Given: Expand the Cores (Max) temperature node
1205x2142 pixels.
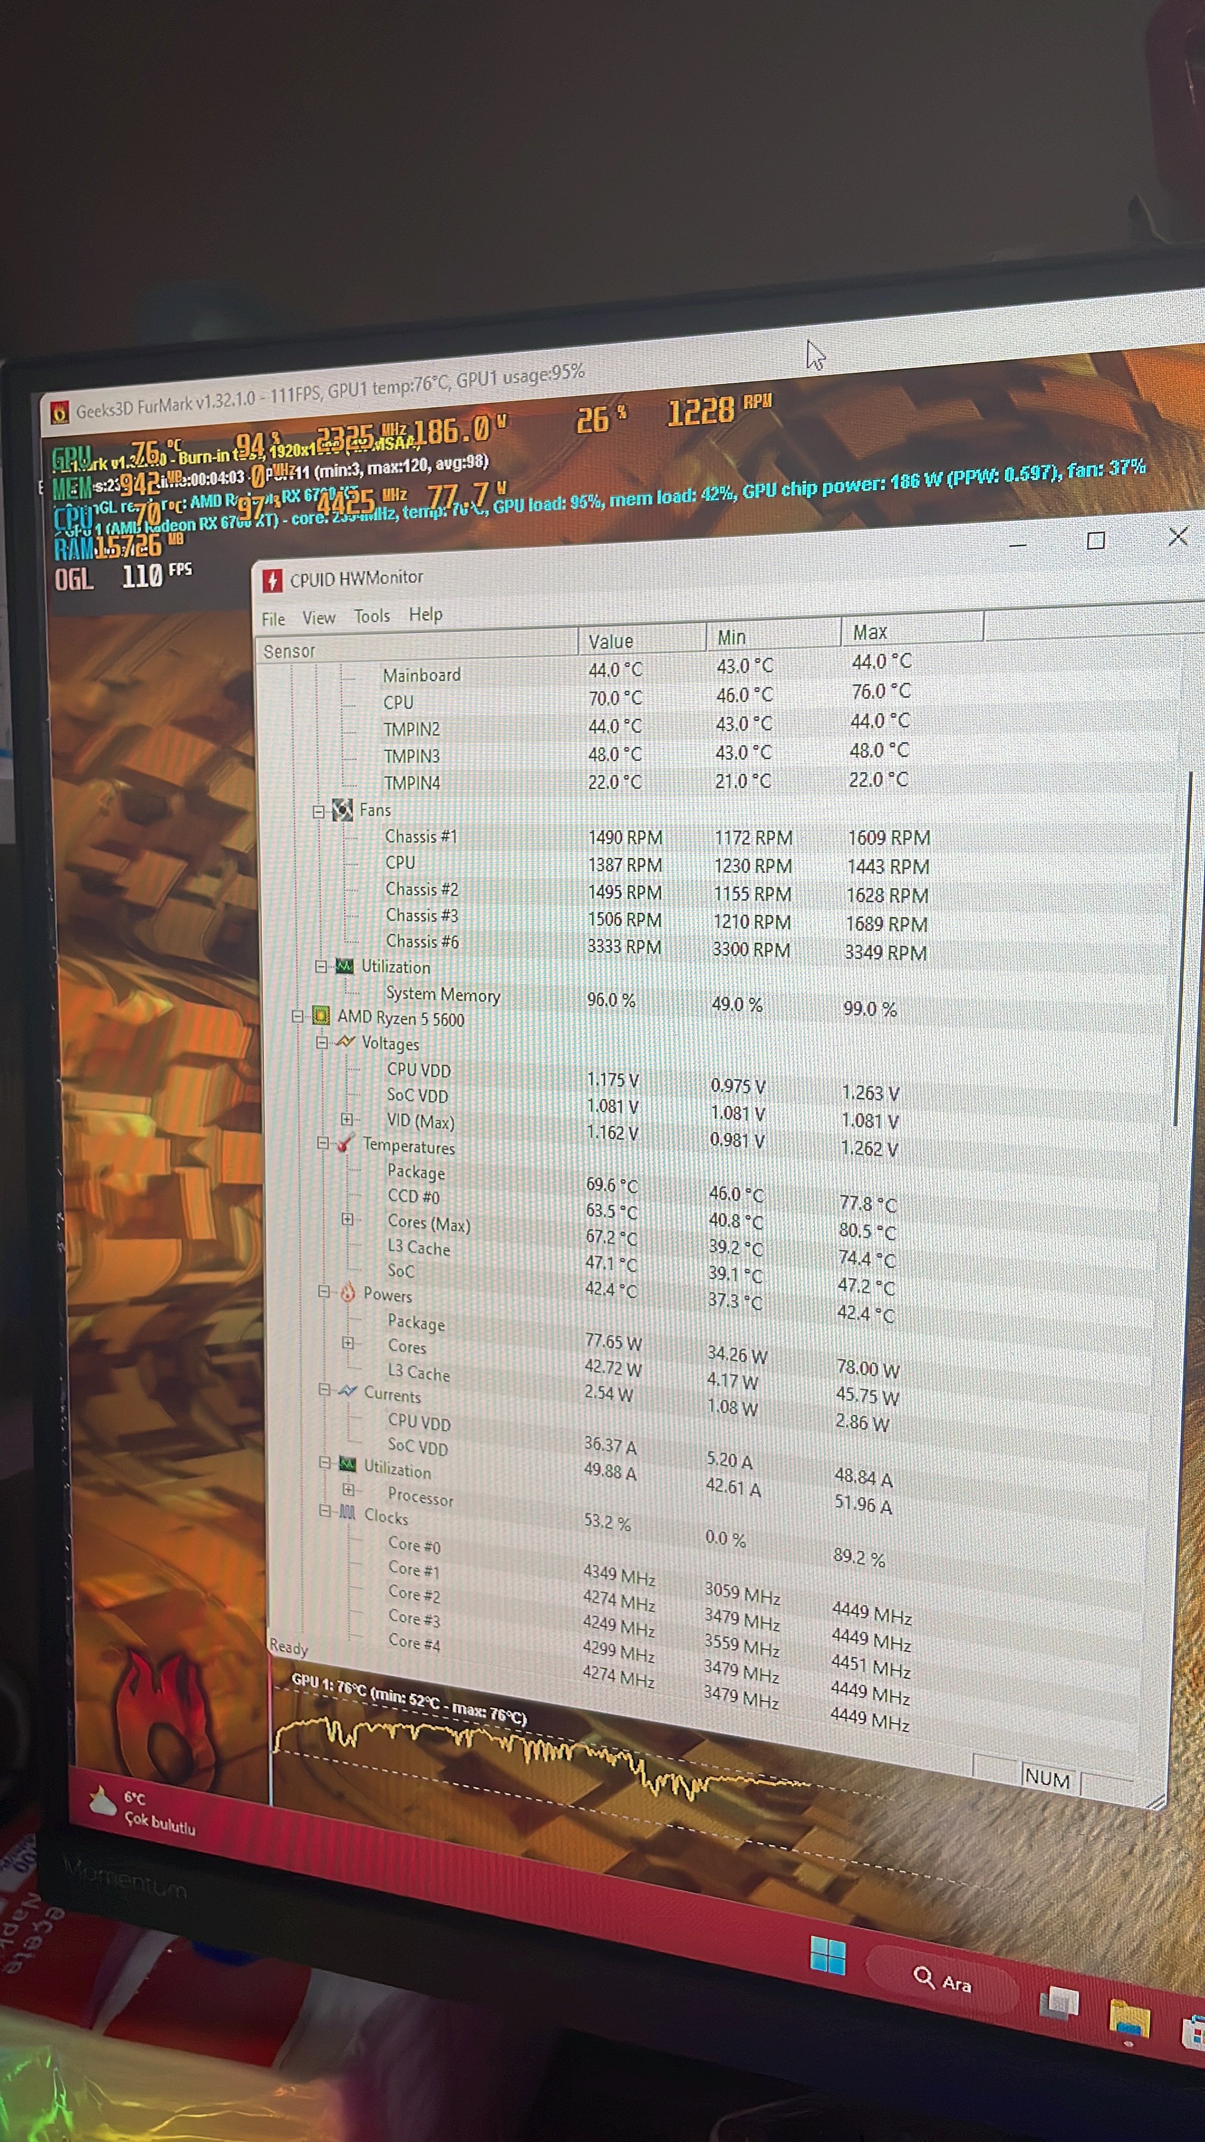Looking at the screenshot, I should coord(348,1219).
